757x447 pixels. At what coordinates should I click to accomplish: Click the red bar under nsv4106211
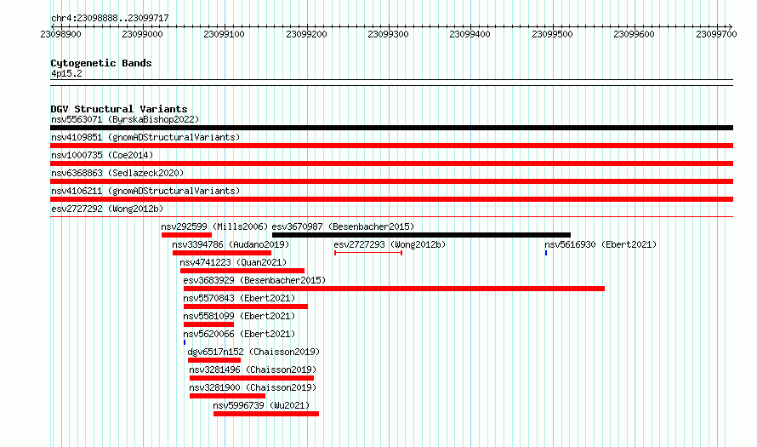(x=391, y=199)
